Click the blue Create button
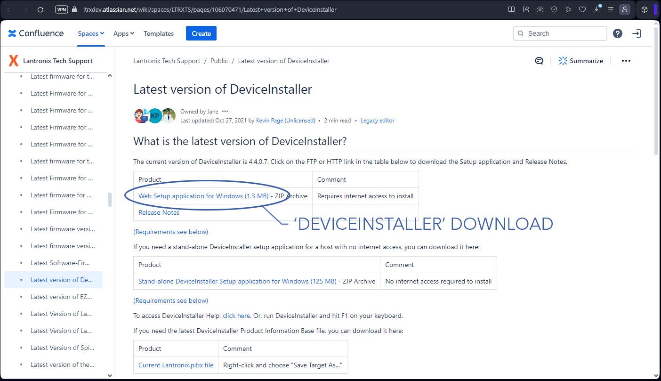The image size is (661, 381). (x=201, y=33)
